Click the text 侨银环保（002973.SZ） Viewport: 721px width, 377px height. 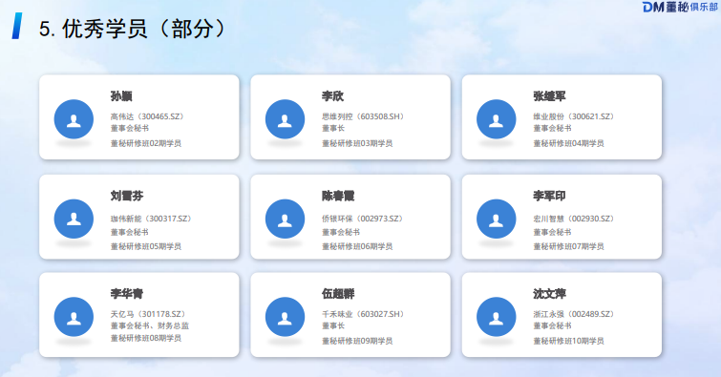coord(363,219)
